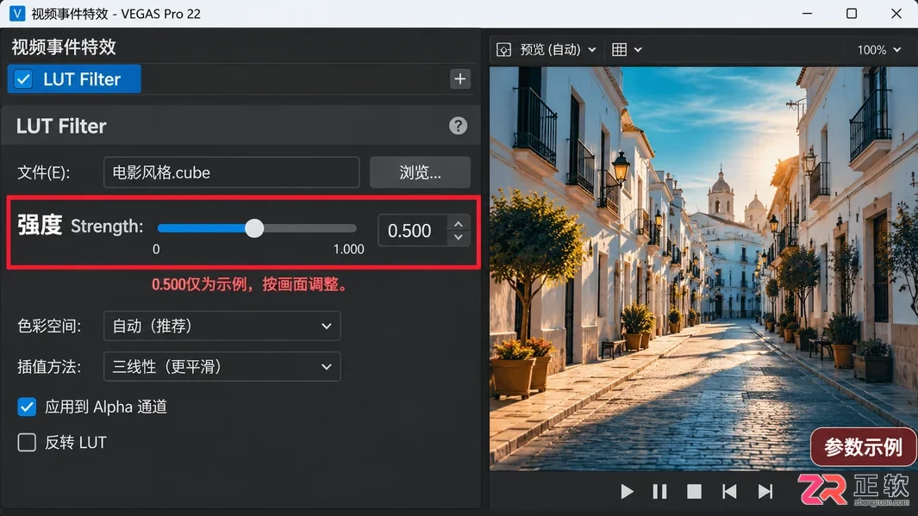The width and height of the screenshot is (918, 516).
Task: Open the 100% zoom dropdown
Action: tap(878, 50)
